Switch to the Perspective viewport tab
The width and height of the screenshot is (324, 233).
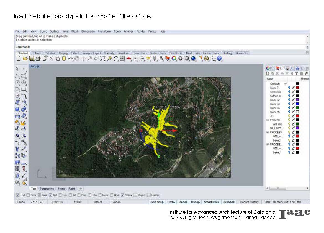[x=47, y=189]
